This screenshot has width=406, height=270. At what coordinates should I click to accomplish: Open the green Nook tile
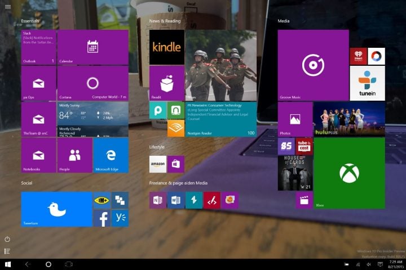point(176,110)
